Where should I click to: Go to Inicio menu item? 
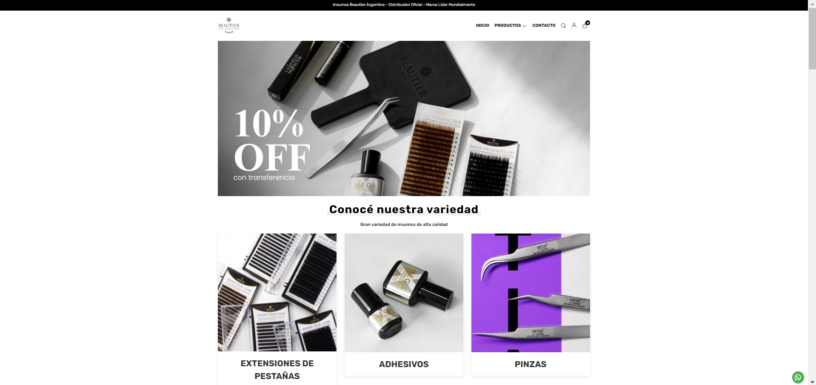[482, 26]
